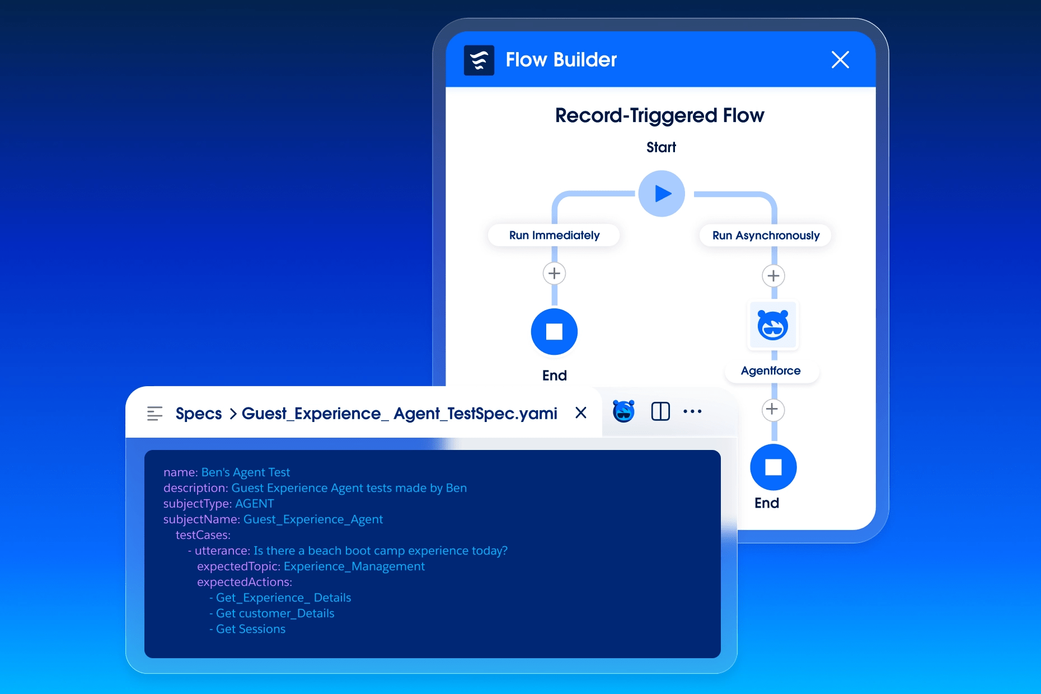This screenshot has width=1041, height=694.
Task: Click the Agentforce node label
Action: (x=771, y=371)
